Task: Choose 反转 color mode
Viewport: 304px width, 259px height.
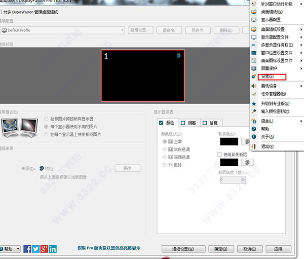Action: pyautogui.click(x=165, y=165)
